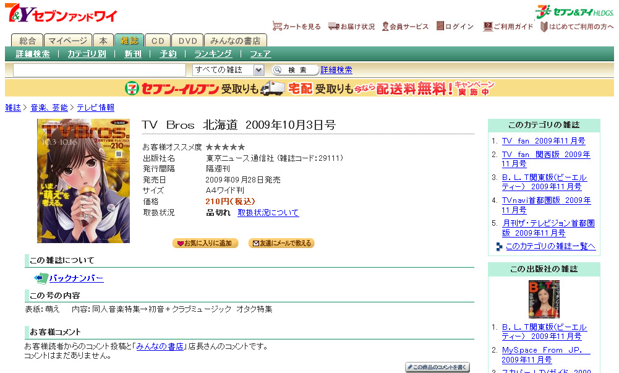Open the ご利用ガイド usage guide
The height and width of the screenshot is (373, 619).
tap(508, 27)
